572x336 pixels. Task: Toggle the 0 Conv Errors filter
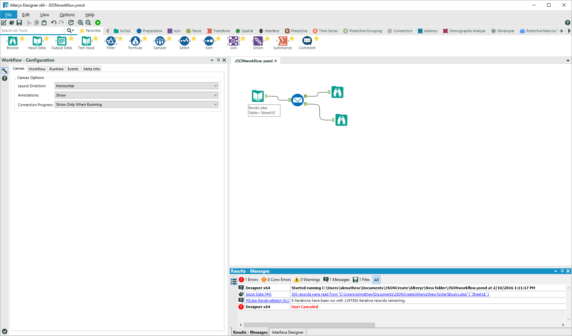pyautogui.click(x=276, y=280)
